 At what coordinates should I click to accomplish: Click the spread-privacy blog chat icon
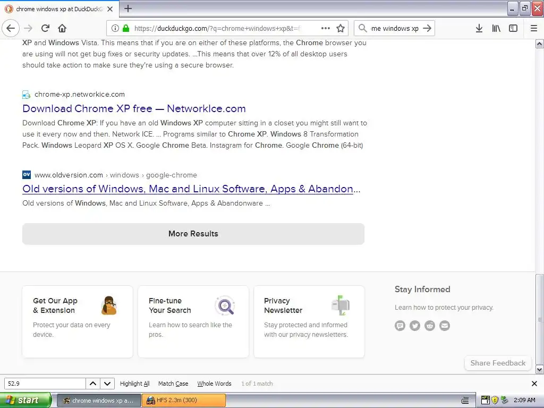pos(400,326)
